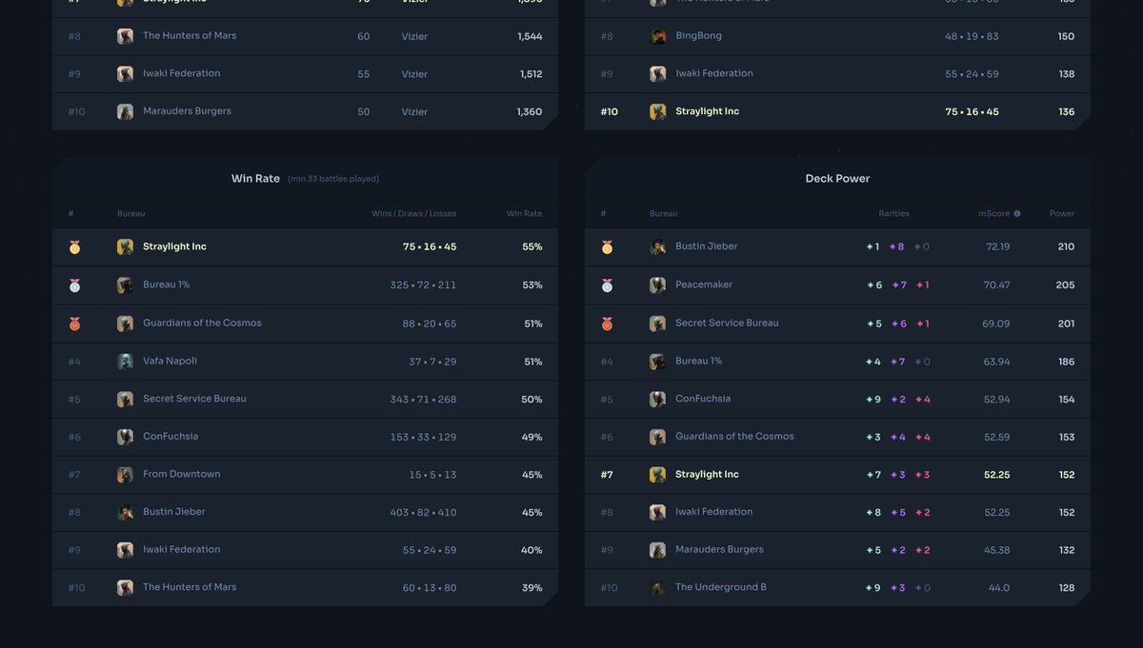Click mScore value 44.0
Image resolution: width=1143 pixels, height=648 pixels.
point(999,588)
